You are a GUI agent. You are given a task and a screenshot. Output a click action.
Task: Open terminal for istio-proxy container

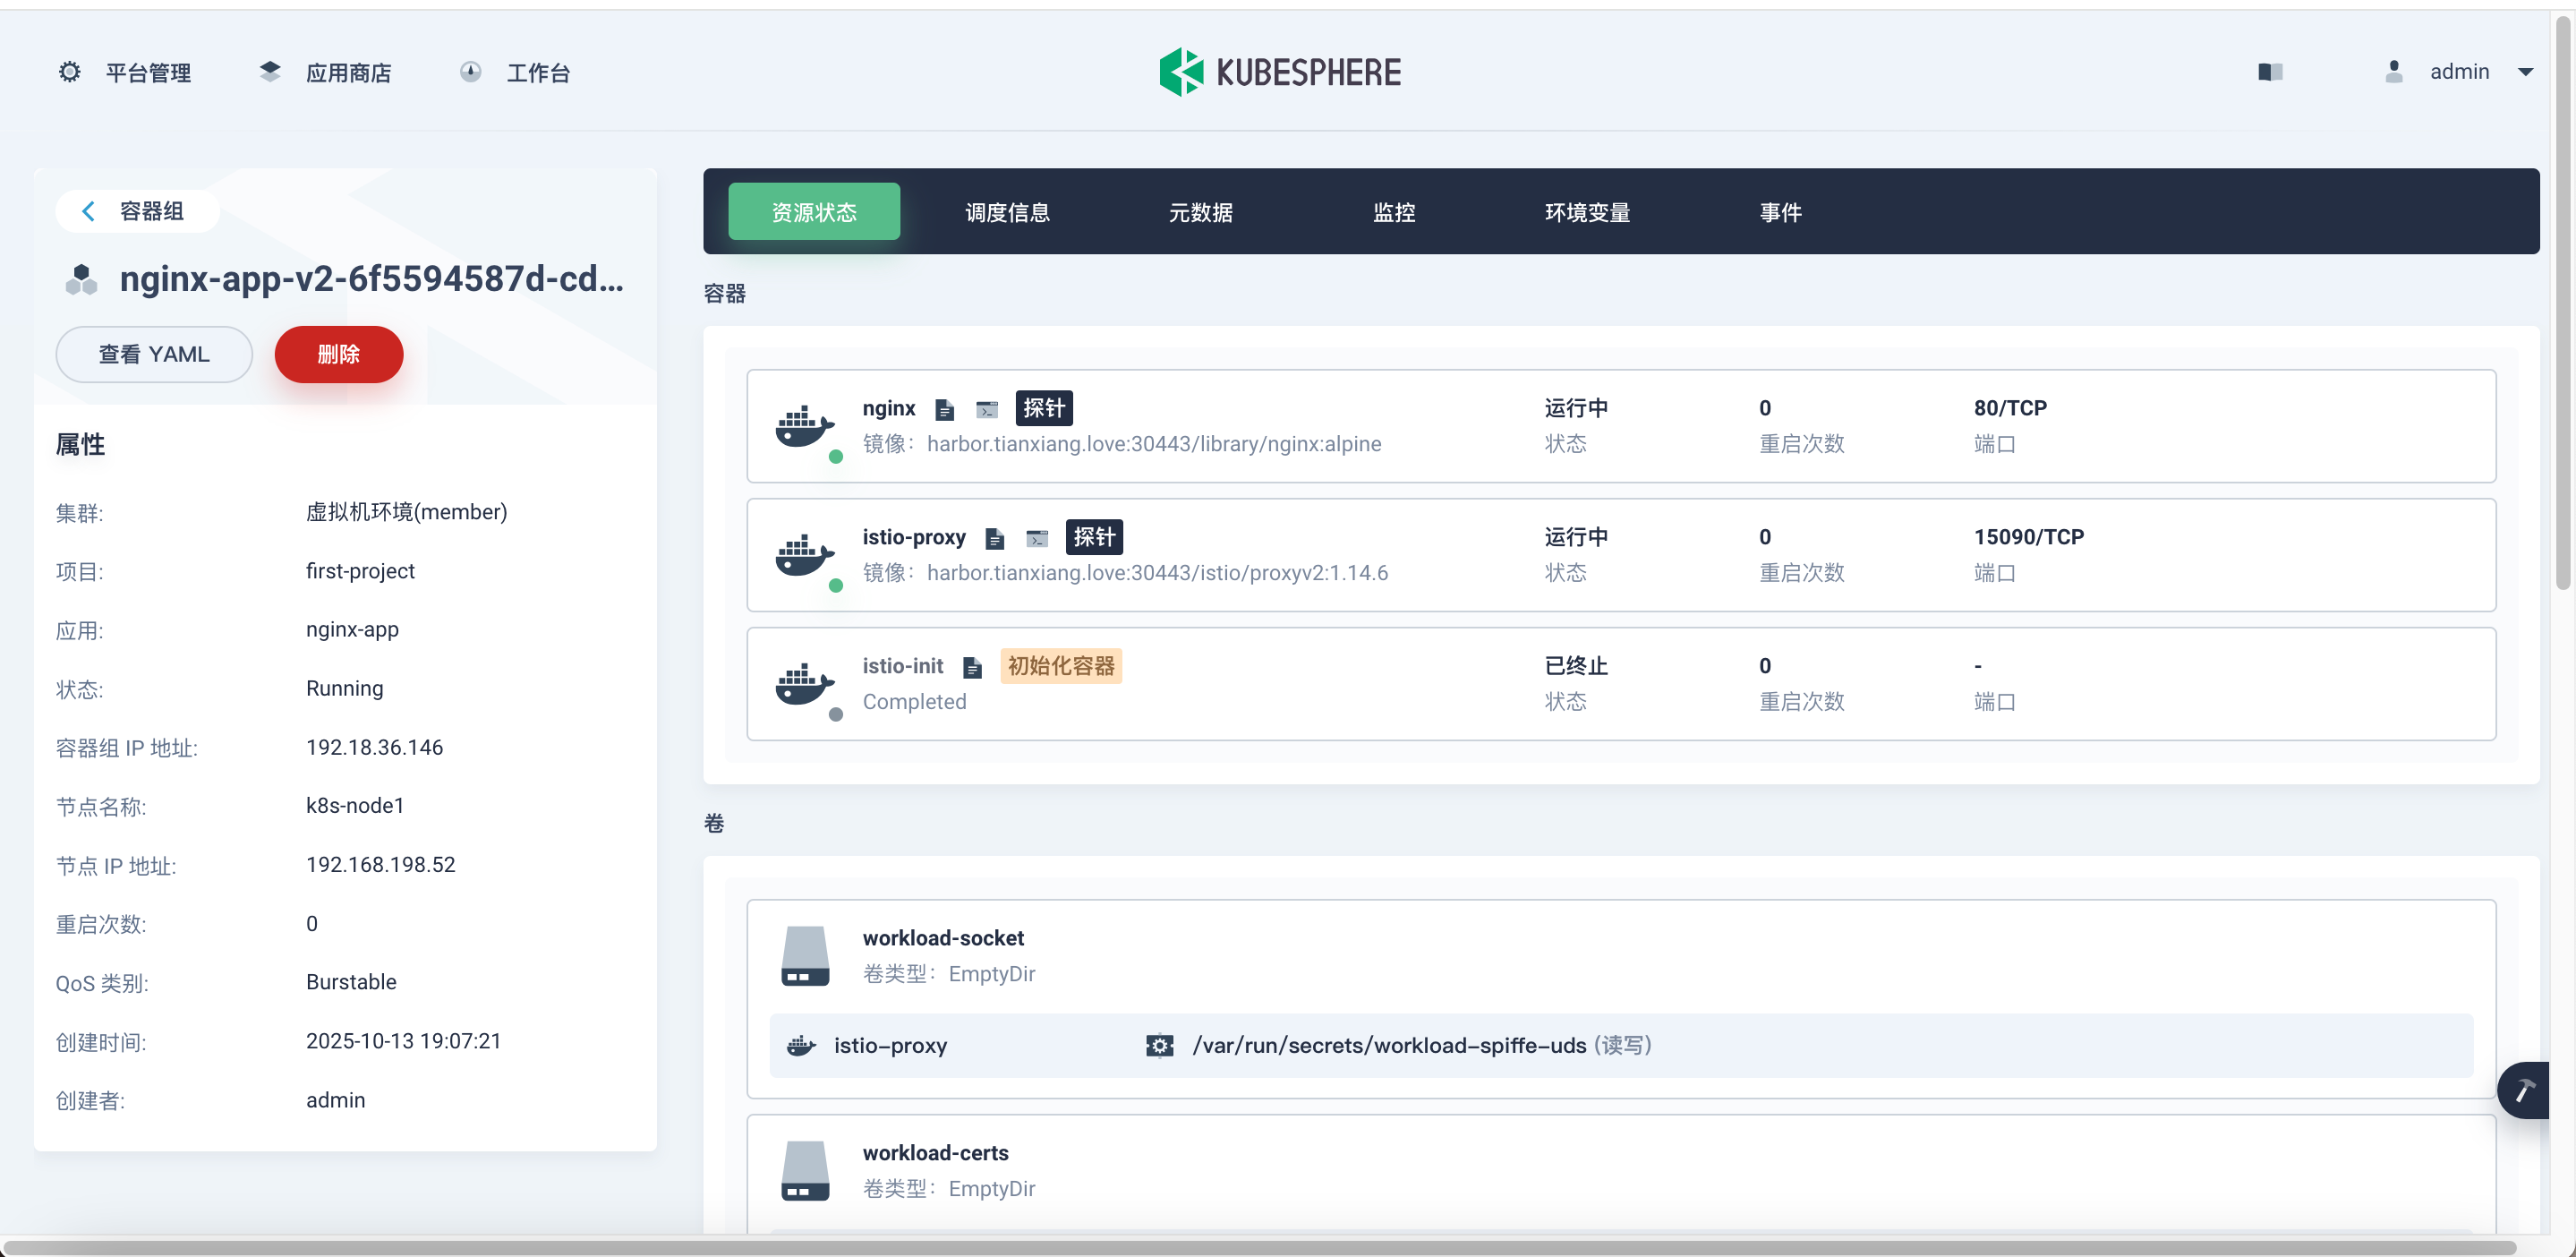1037,538
